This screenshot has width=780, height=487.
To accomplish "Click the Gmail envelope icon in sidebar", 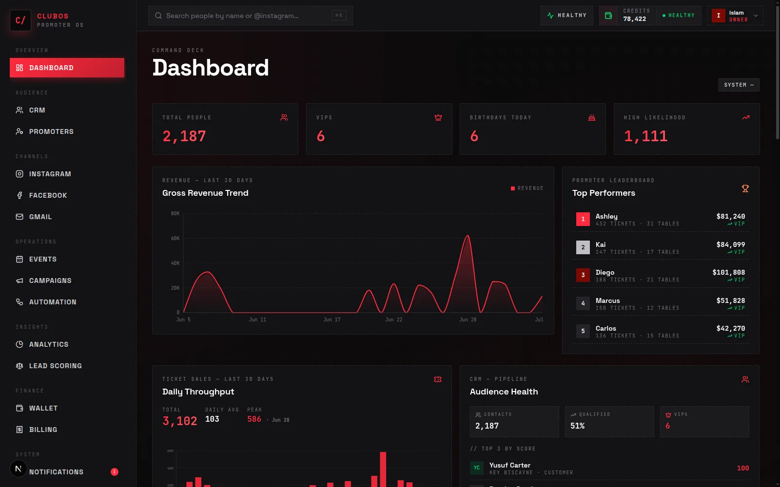I will coord(19,217).
